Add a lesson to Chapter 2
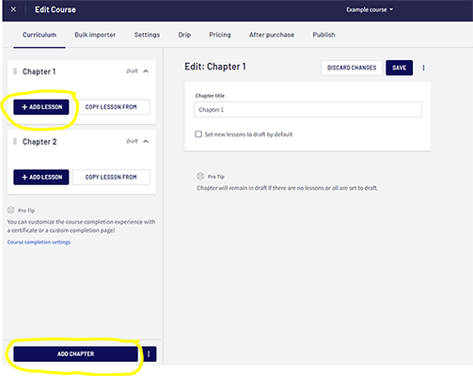This screenshot has height=376, width=473. [41, 178]
